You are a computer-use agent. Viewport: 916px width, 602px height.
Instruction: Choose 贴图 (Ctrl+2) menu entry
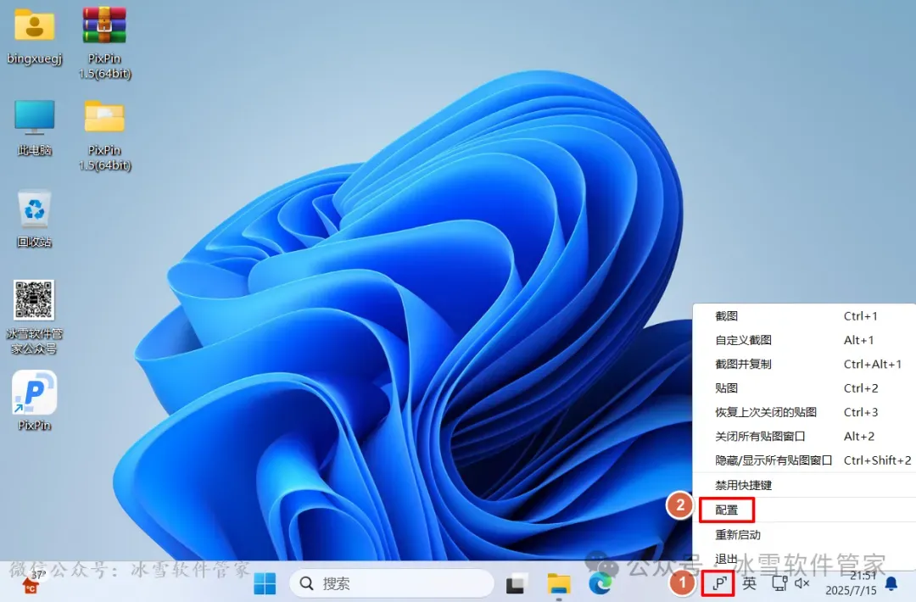[804, 387]
